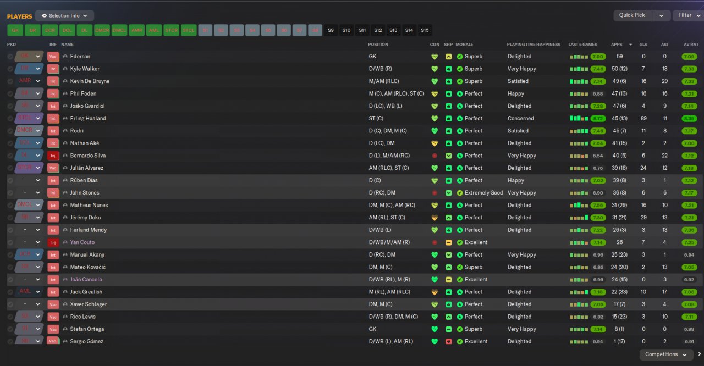Image resolution: width=704 pixels, height=366 pixels.
Task: Click the Quick Pick button
Action: click(632, 15)
